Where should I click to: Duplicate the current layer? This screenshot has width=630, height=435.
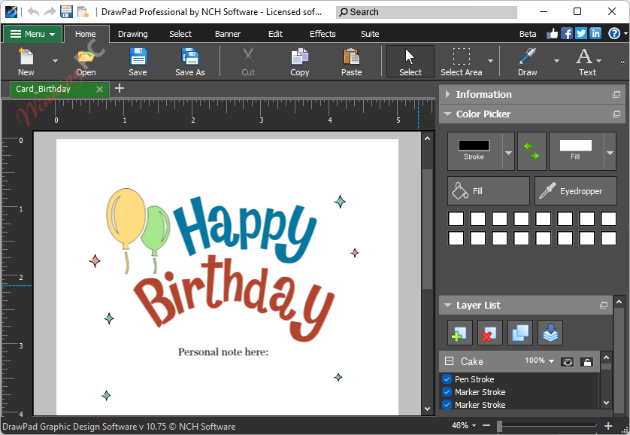pos(520,333)
